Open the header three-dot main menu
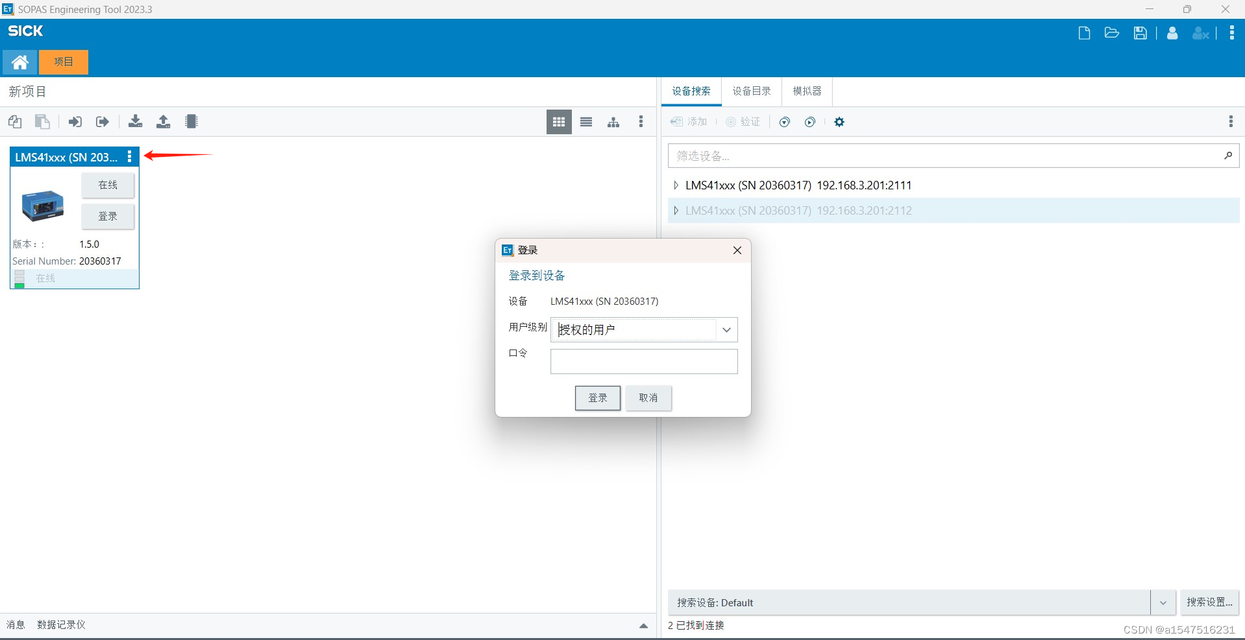Viewport: 1245px width, 640px height. (1232, 33)
